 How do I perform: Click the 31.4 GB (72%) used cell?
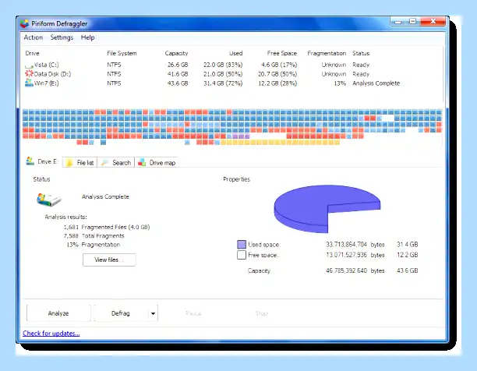point(223,83)
